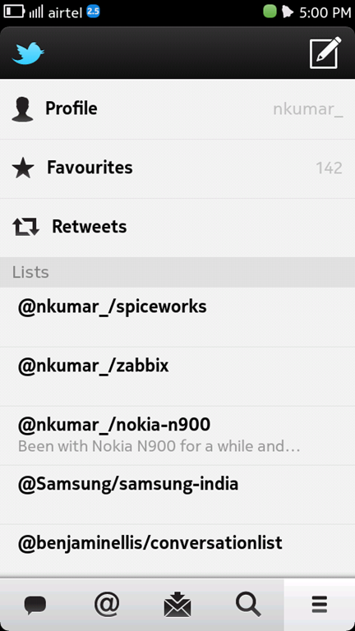Viewport: 355px width, 631px height.
Task: Open the search magnifier icon
Action: 248,605
